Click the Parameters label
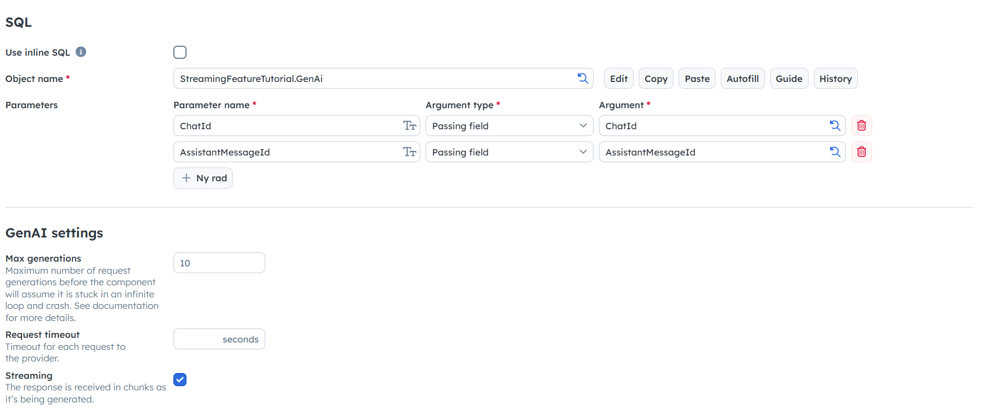984x414 pixels. (32, 105)
